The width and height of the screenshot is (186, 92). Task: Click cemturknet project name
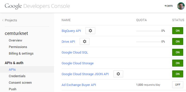16,33
